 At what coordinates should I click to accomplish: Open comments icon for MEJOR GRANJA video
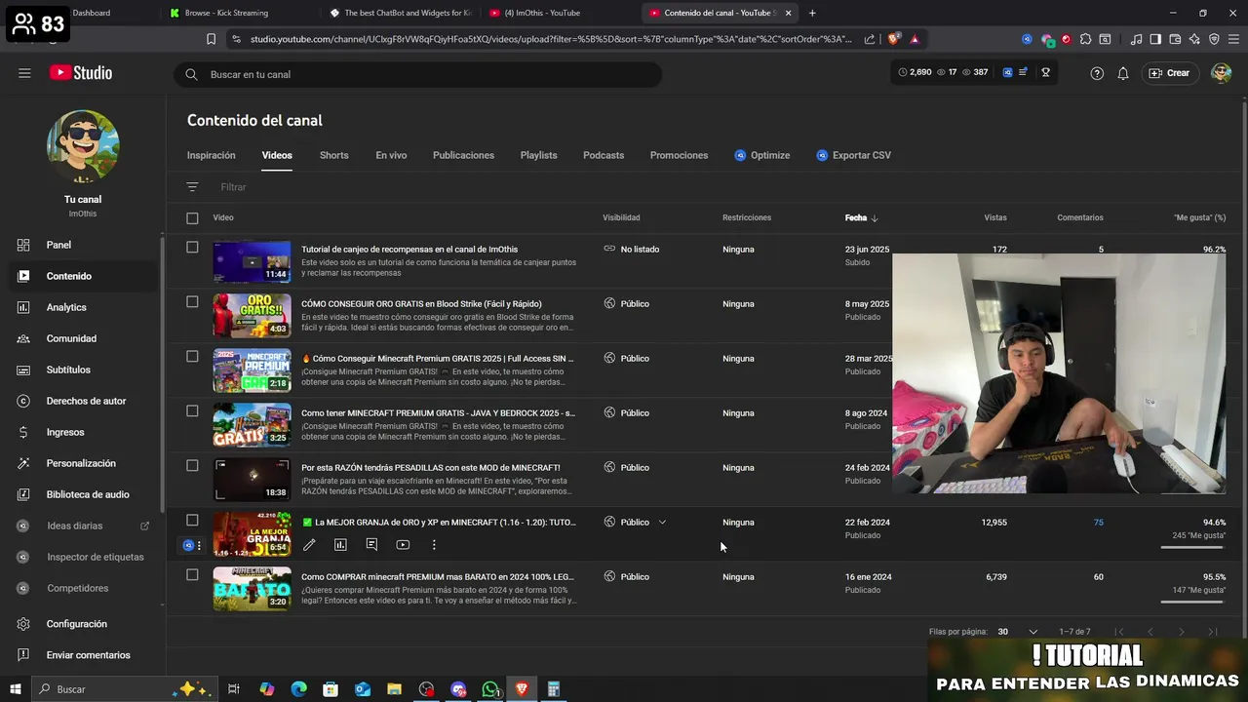(371, 545)
